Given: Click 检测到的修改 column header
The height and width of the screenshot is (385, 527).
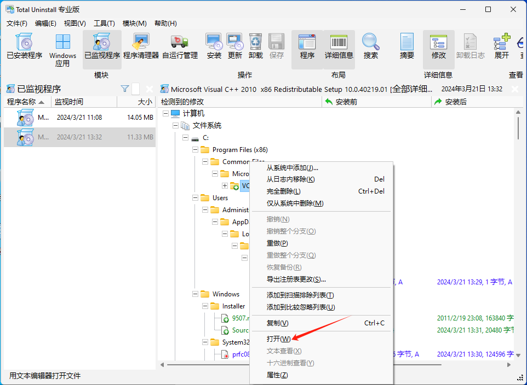Looking at the screenshot, I should point(240,102).
